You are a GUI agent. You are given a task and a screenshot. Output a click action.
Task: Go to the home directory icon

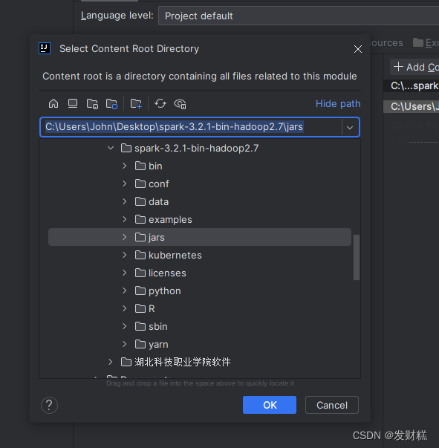click(x=53, y=103)
